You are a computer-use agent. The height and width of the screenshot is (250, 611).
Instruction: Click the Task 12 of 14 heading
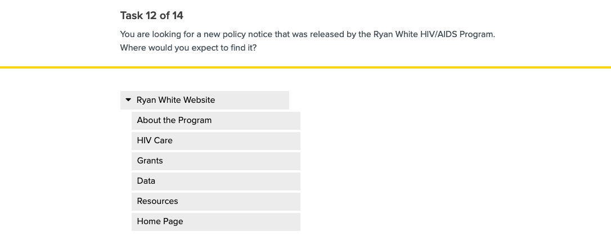click(152, 15)
